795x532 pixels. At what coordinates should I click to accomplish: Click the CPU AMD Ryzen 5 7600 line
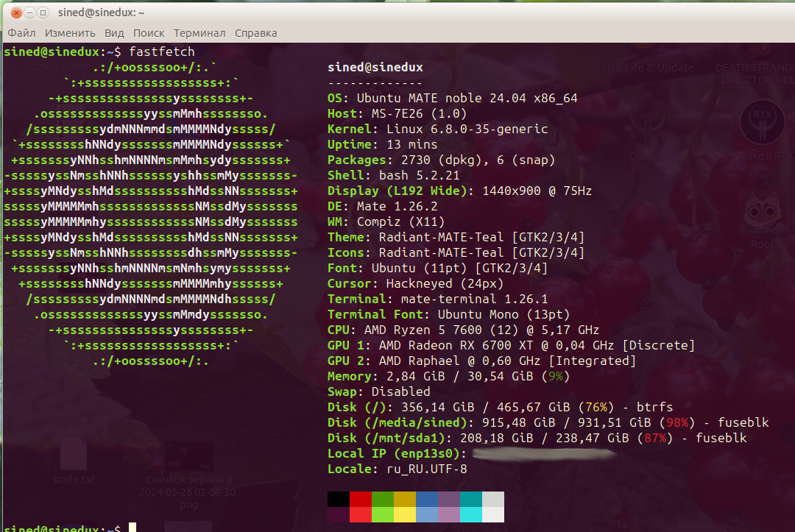click(x=464, y=330)
